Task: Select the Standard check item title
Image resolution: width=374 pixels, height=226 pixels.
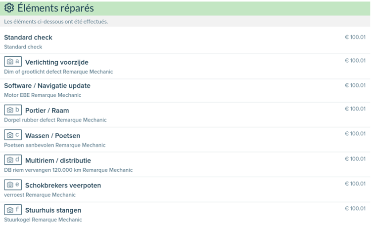Action: (28, 38)
